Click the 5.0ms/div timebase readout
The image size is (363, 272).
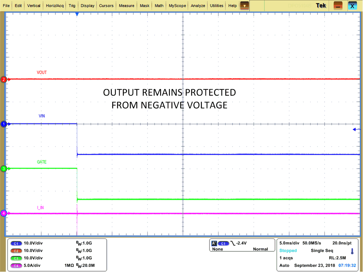(289, 243)
